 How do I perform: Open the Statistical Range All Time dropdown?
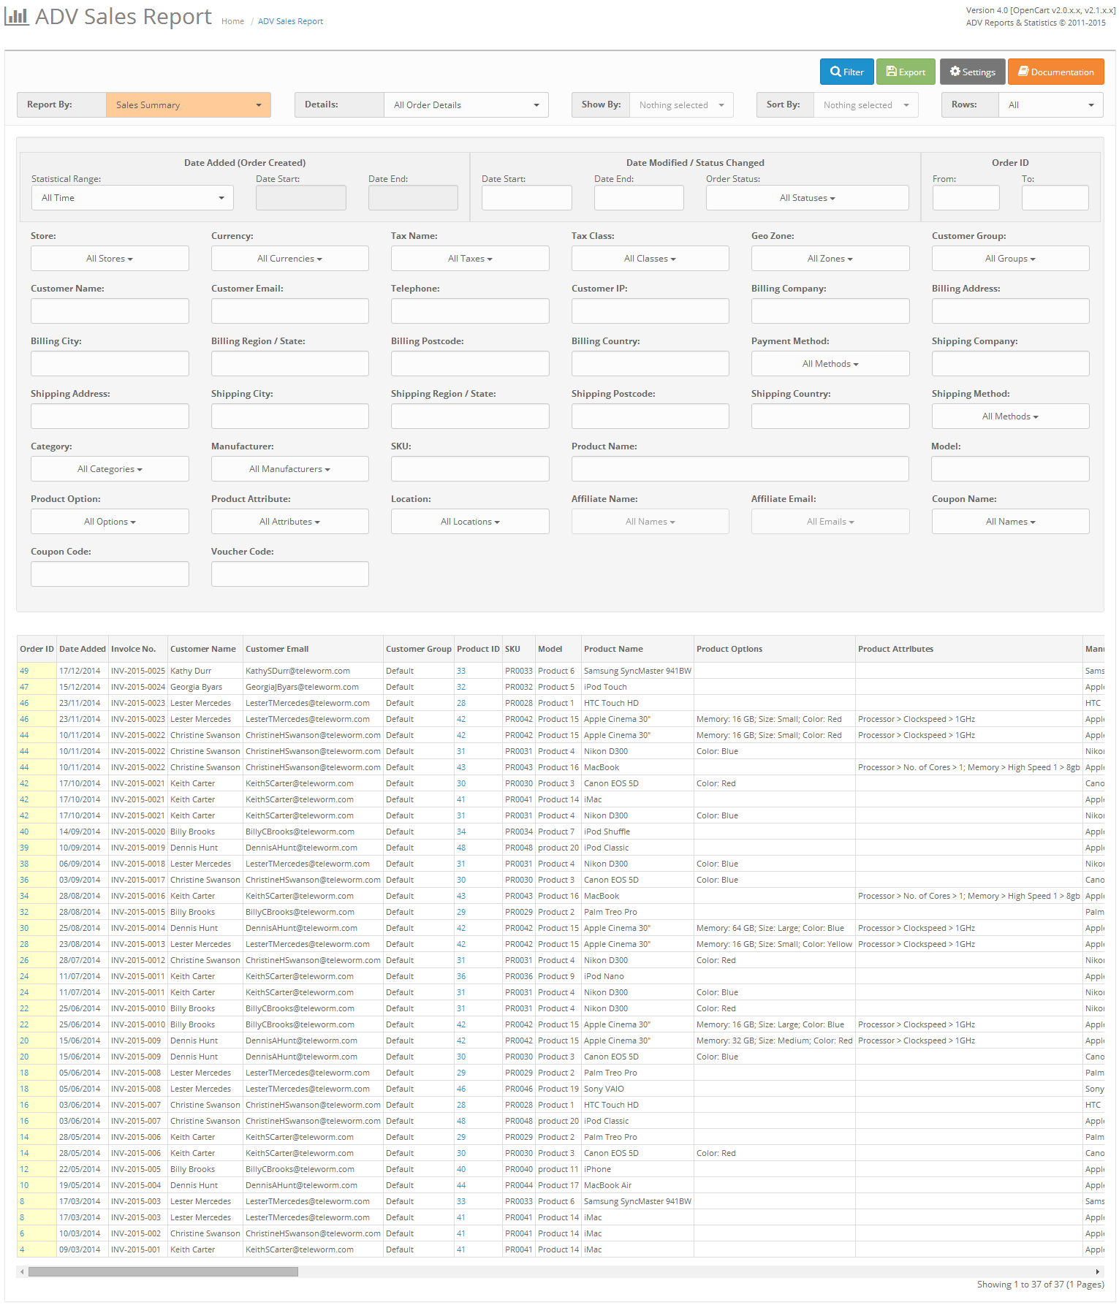pos(132,197)
